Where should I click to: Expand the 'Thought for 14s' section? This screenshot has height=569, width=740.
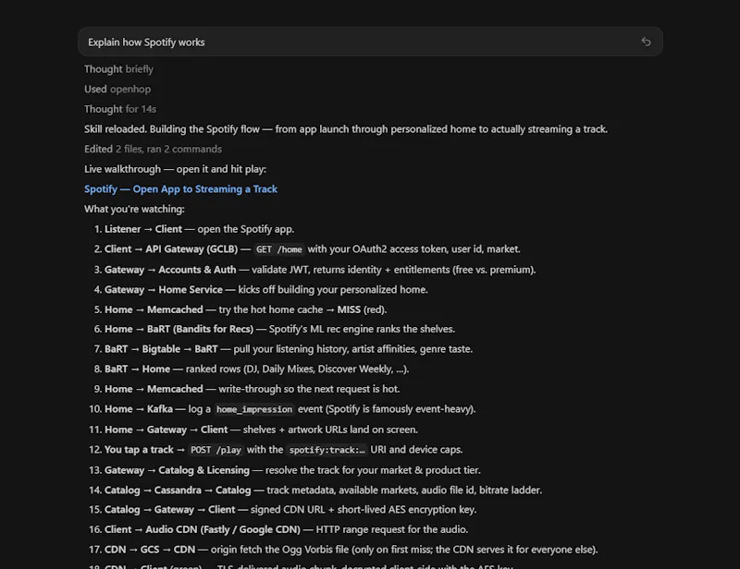120,109
